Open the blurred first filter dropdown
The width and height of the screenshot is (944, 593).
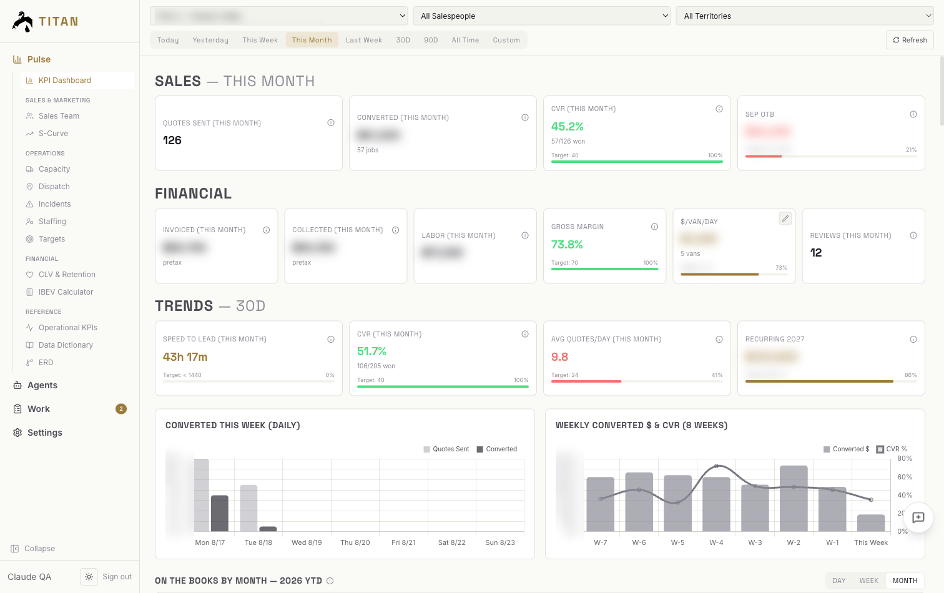tap(278, 16)
